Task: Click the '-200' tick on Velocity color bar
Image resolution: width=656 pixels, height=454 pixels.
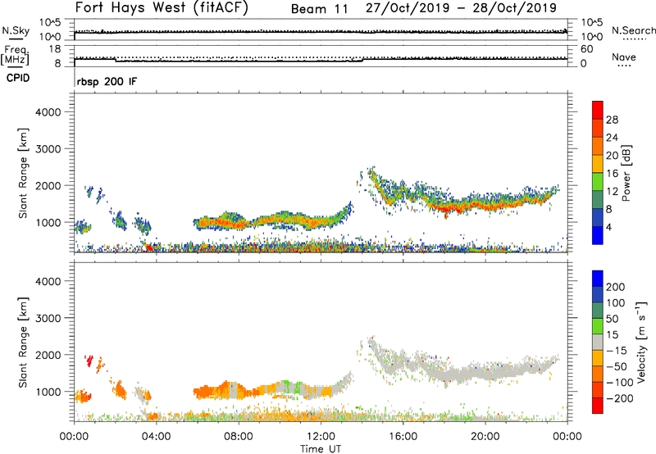Action: (x=620, y=398)
